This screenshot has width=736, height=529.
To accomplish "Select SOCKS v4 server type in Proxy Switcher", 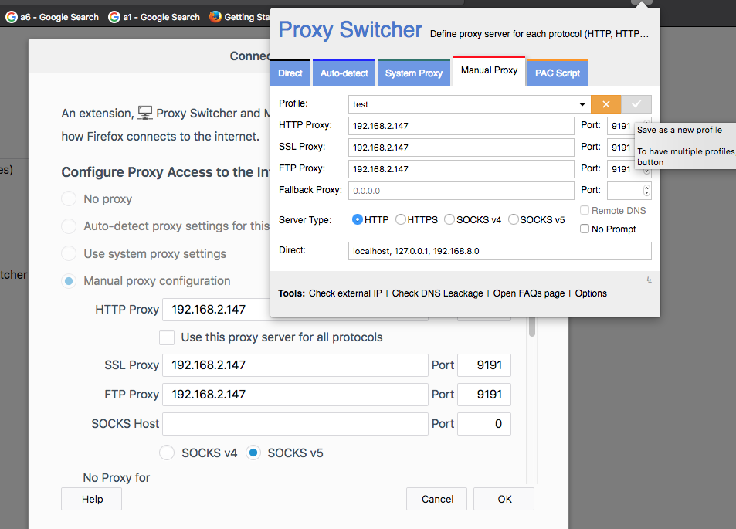I will click(449, 219).
